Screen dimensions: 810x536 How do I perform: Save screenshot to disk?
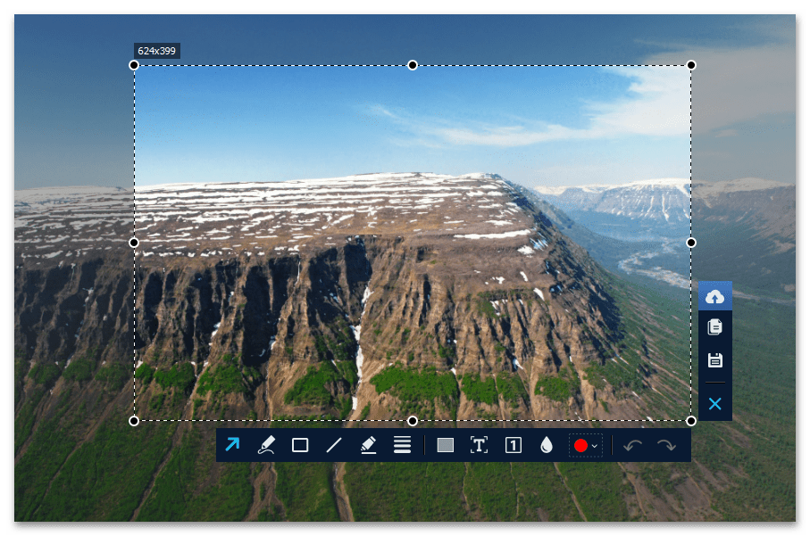click(714, 360)
